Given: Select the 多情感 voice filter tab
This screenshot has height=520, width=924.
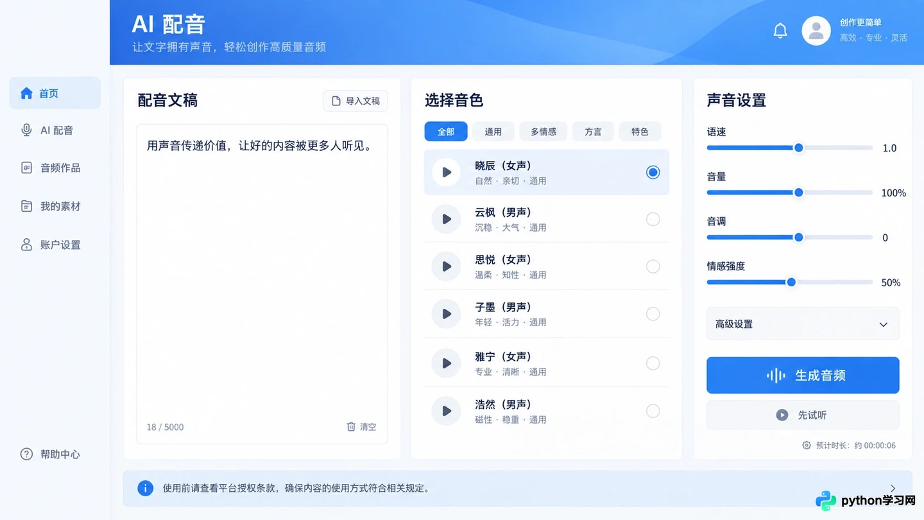Looking at the screenshot, I should (543, 132).
